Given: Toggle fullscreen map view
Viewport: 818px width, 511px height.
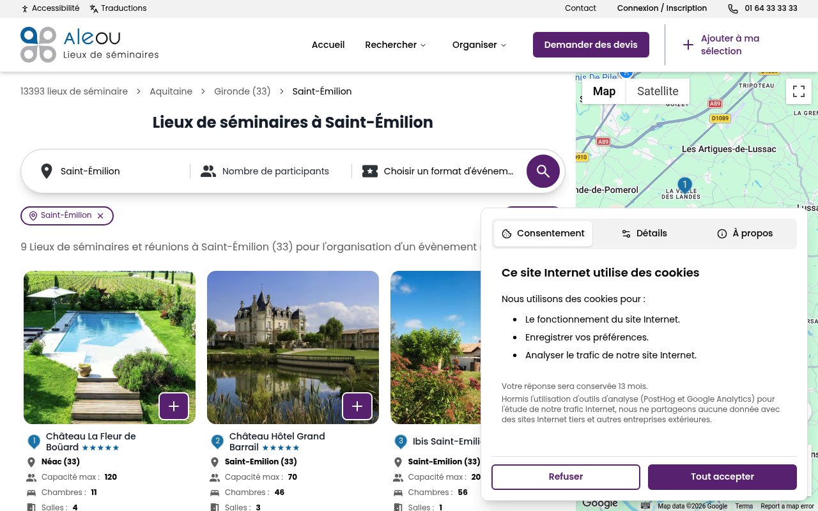Looking at the screenshot, I should point(799,91).
